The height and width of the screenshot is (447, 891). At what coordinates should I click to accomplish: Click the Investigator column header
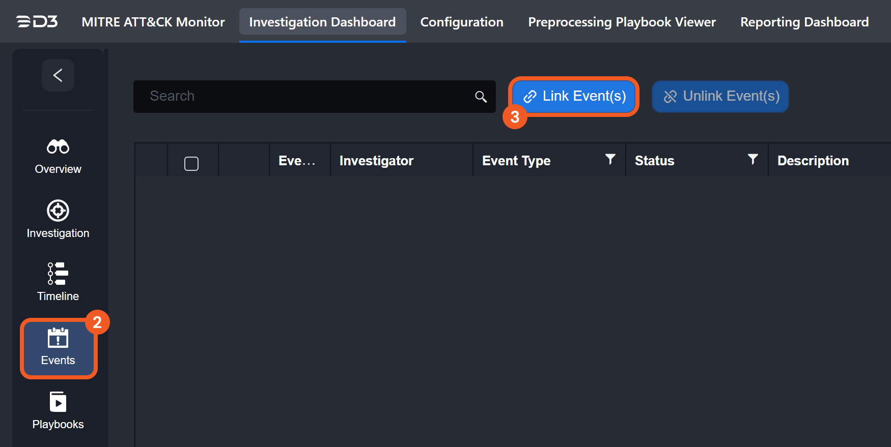(x=376, y=161)
